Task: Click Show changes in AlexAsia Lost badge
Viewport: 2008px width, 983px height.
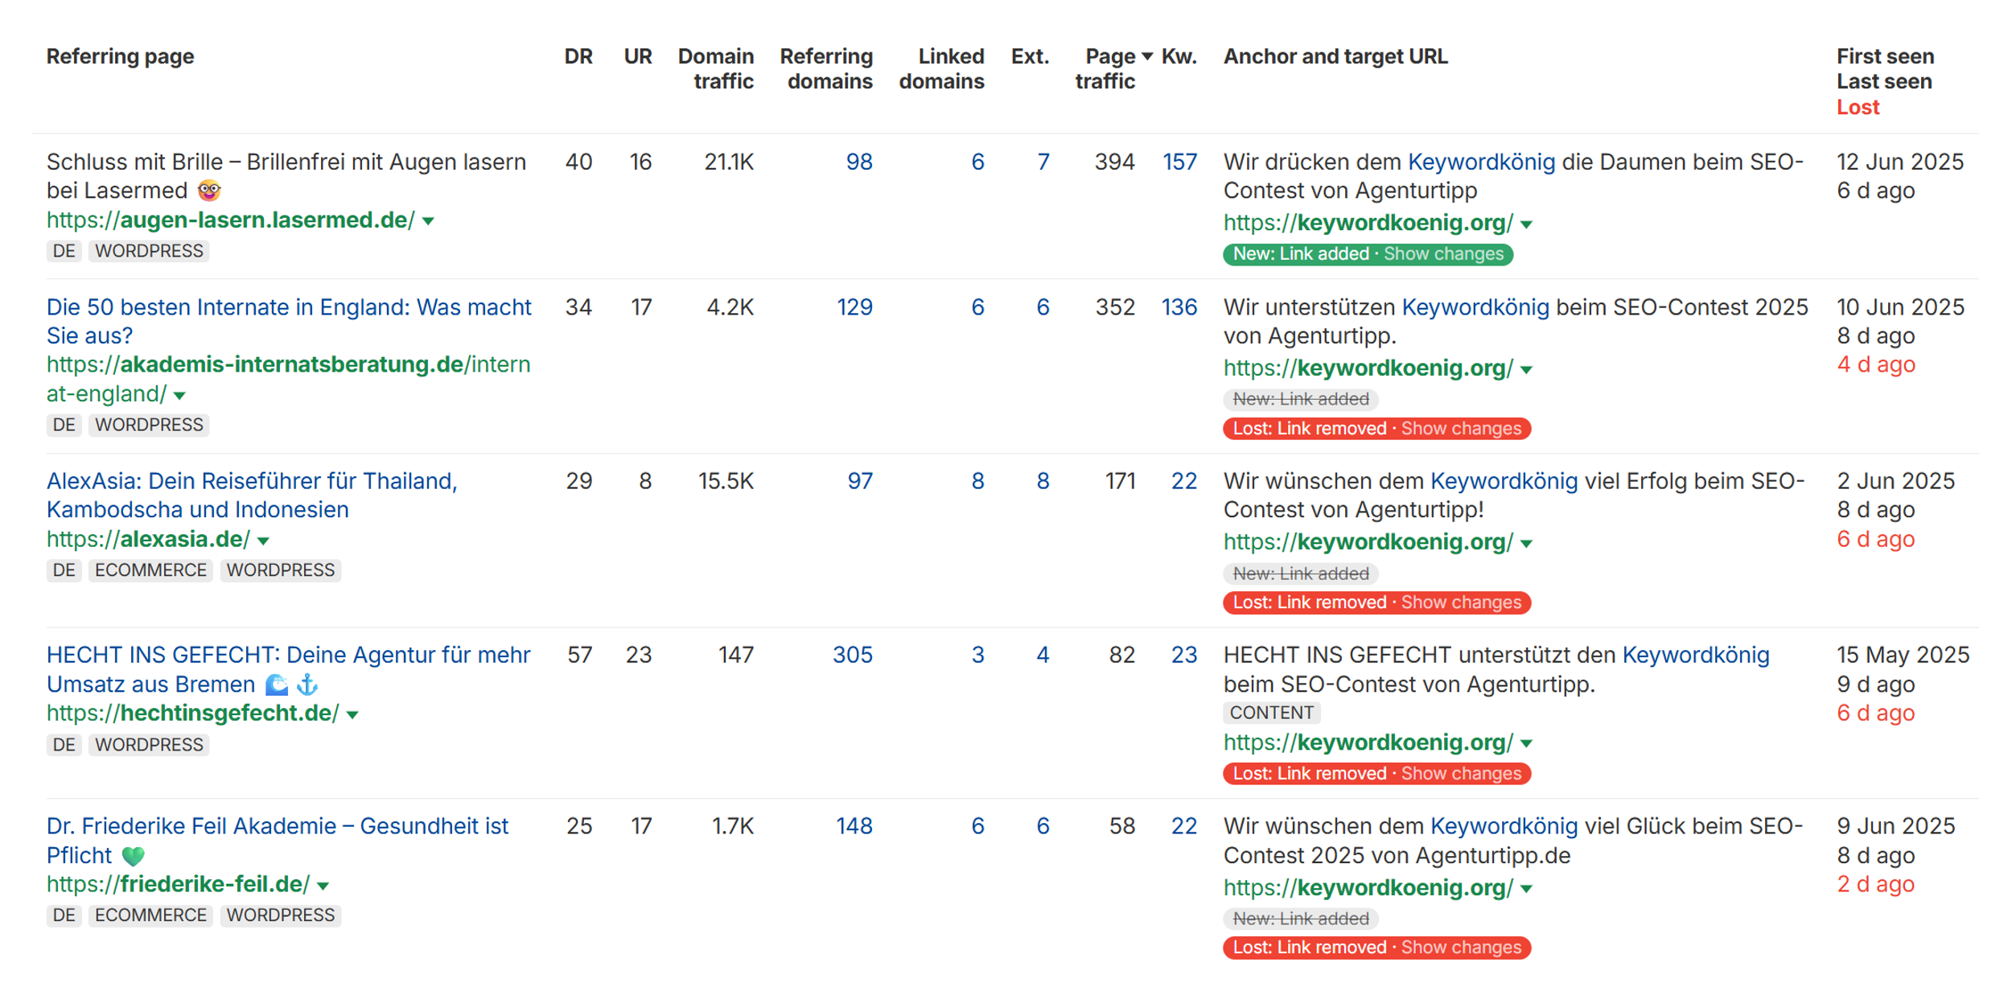Action: tap(1461, 603)
